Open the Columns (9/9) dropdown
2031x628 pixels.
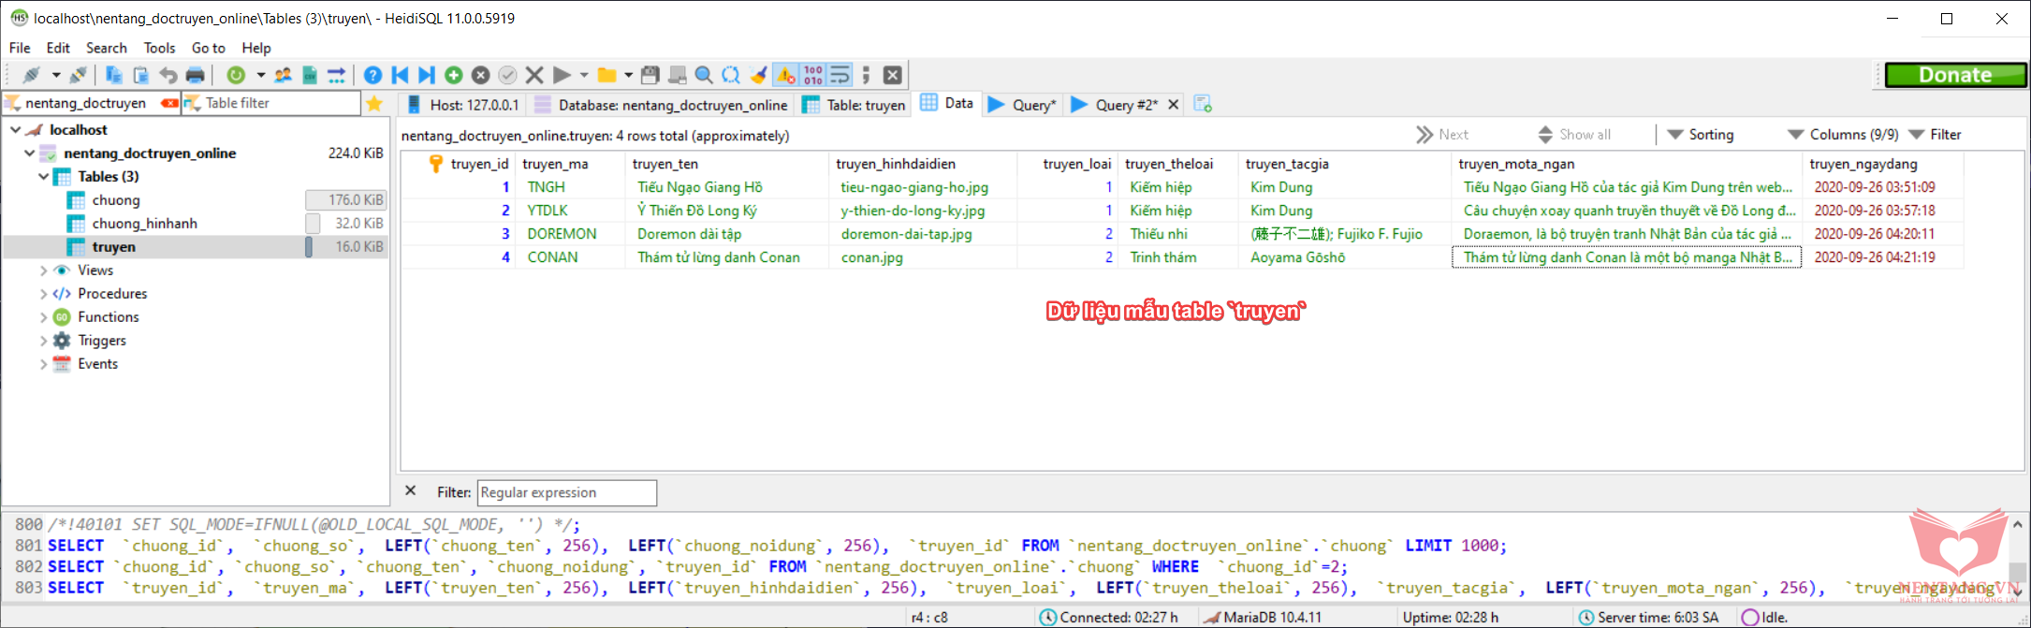pyautogui.click(x=1843, y=135)
